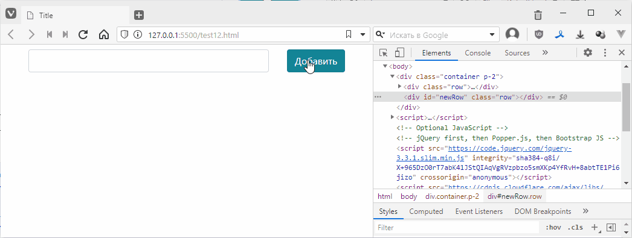Switch to the Computed pane tab
Screen dimensions: 632x238
click(x=426, y=211)
